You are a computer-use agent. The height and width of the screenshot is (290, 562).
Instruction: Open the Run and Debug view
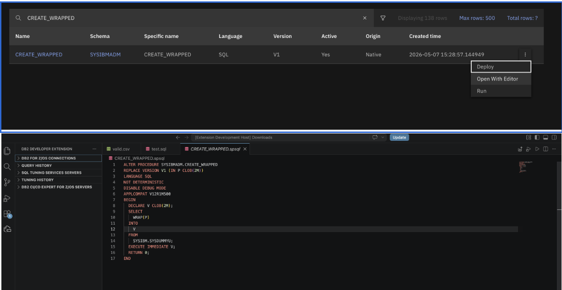click(x=7, y=198)
